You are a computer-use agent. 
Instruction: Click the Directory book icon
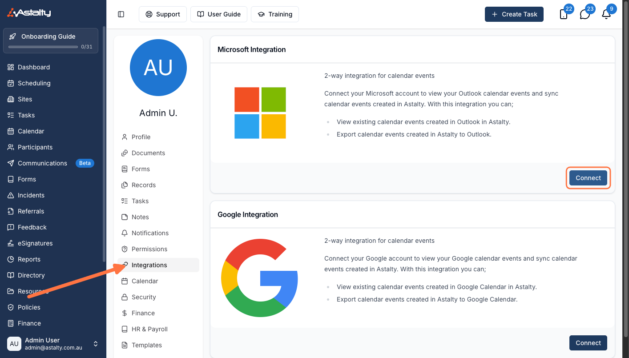(11, 275)
